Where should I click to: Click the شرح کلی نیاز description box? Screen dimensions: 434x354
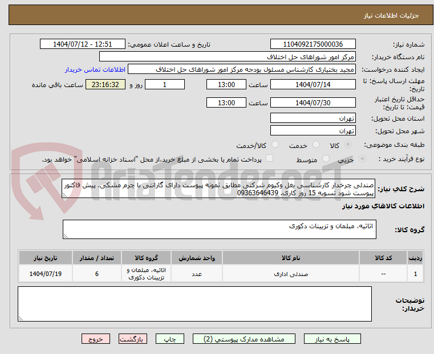coord(218,188)
